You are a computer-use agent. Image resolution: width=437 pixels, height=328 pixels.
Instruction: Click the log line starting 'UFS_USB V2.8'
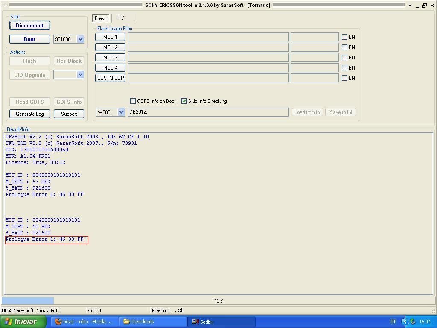click(71, 143)
